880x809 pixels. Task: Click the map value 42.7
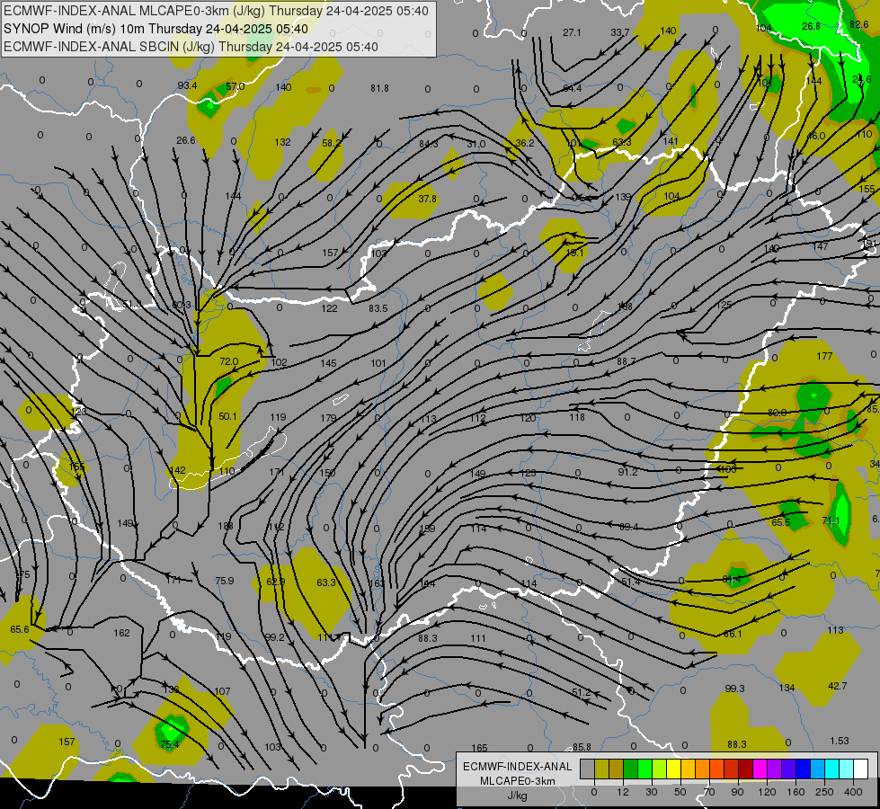(x=838, y=686)
